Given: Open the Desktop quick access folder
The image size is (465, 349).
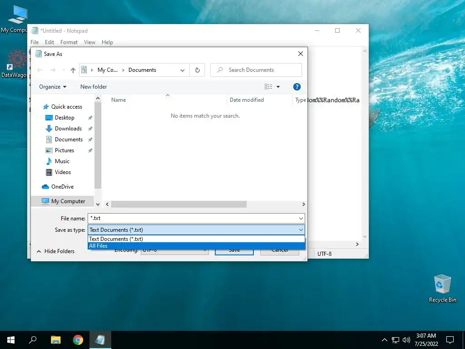Looking at the screenshot, I should coord(64,118).
